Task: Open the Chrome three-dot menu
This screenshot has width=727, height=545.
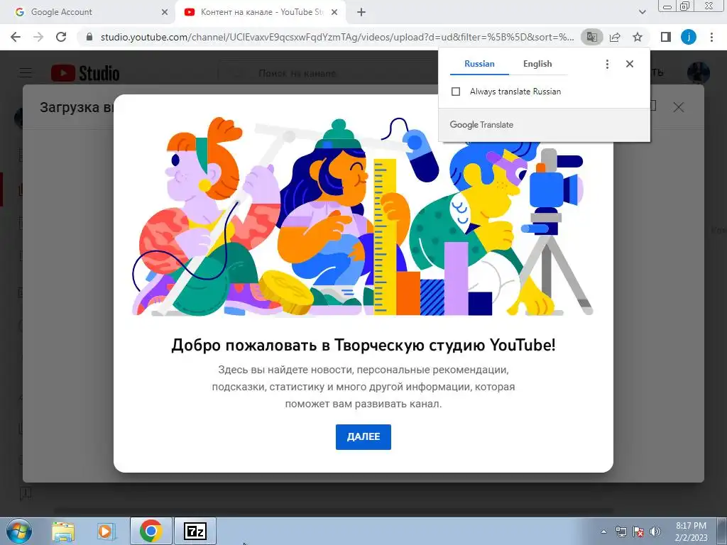Action: 711,37
